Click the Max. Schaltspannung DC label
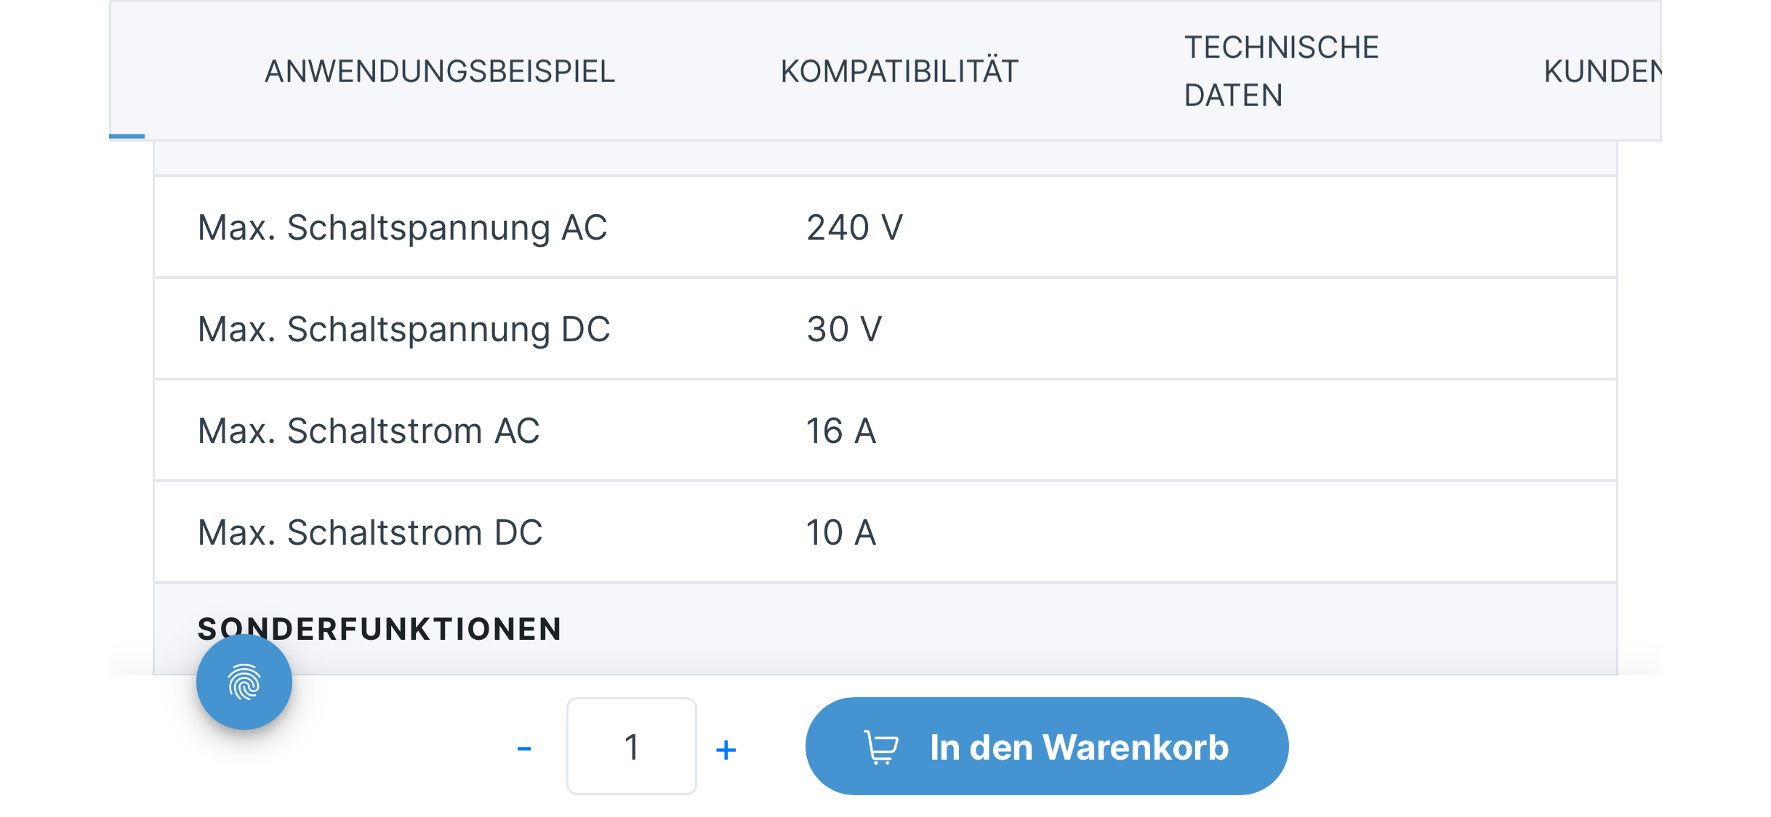The height and width of the screenshot is (817, 1771). coord(403,329)
